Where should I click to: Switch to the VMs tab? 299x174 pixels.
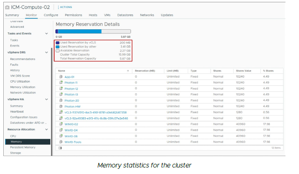pos(107,15)
